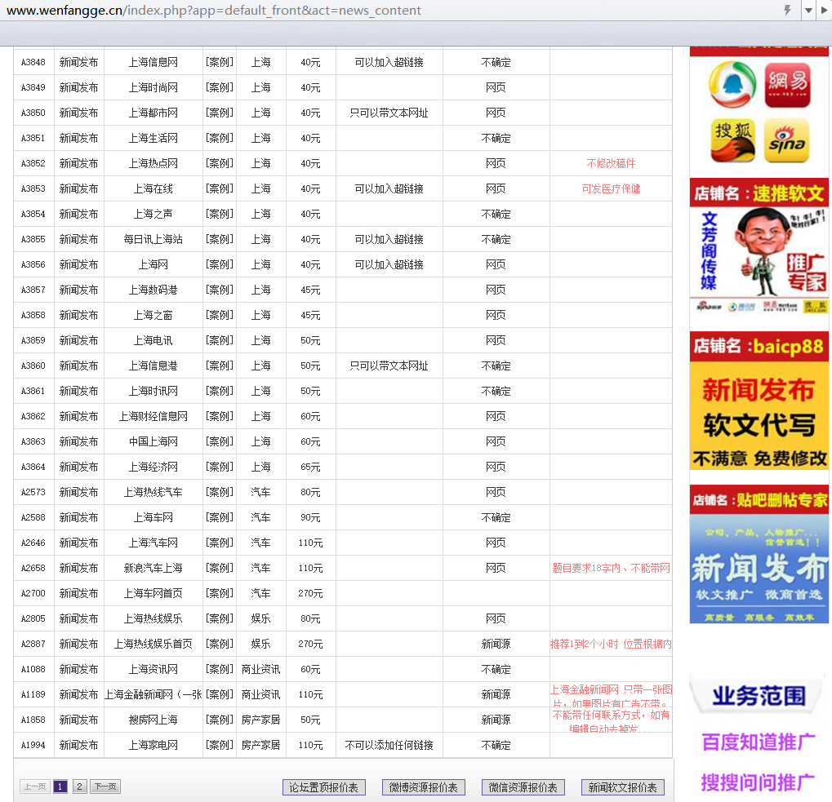The height and width of the screenshot is (802, 832).
Task: Click the red NetEase 網易 icon
Action: pos(787,86)
